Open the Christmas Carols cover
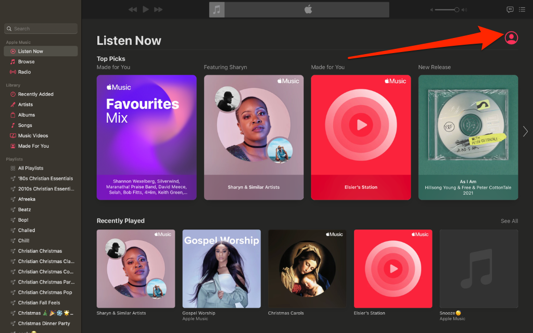 point(307,269)
